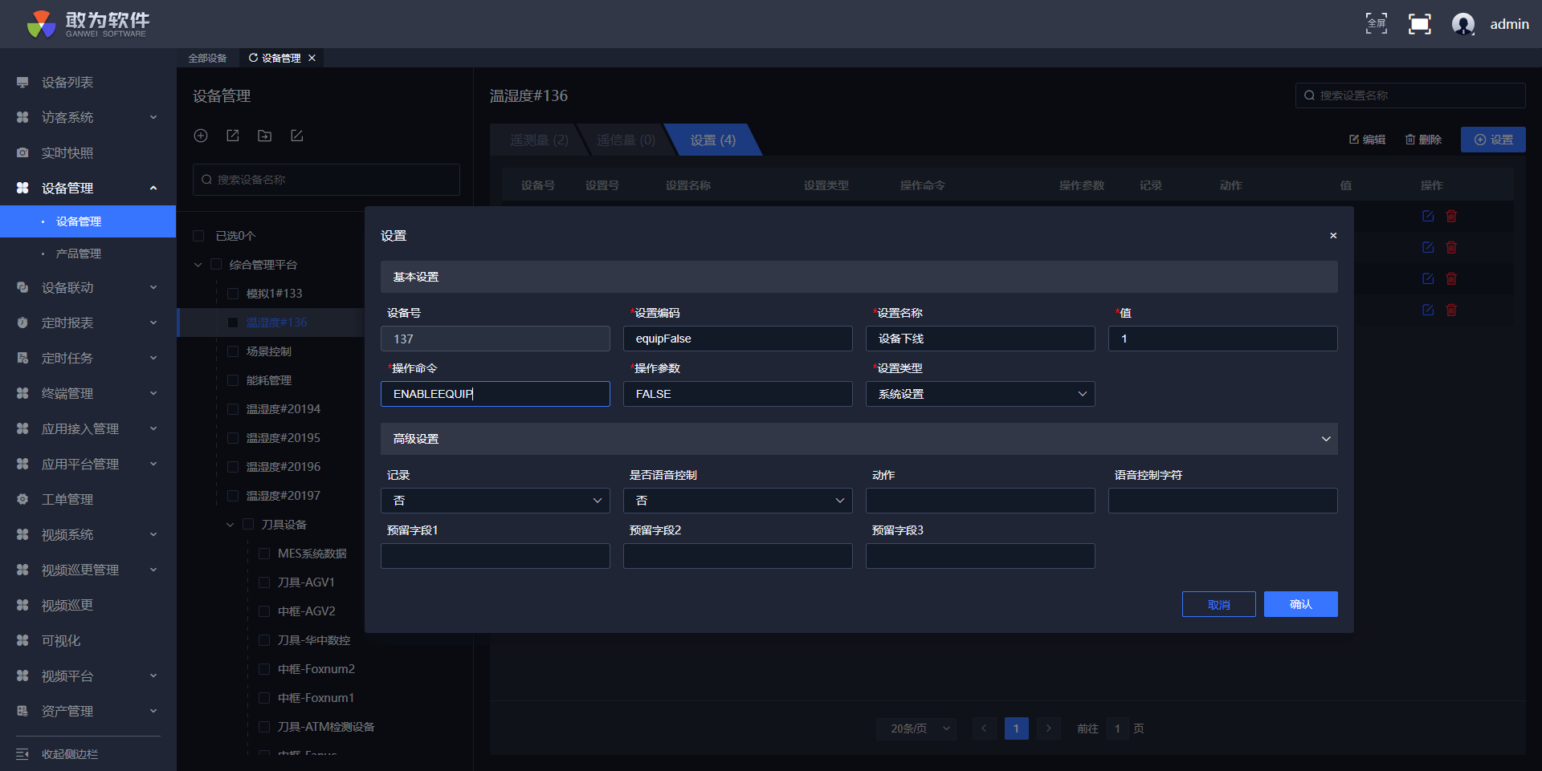Click the 设置名称 input field

click(980, 339)
